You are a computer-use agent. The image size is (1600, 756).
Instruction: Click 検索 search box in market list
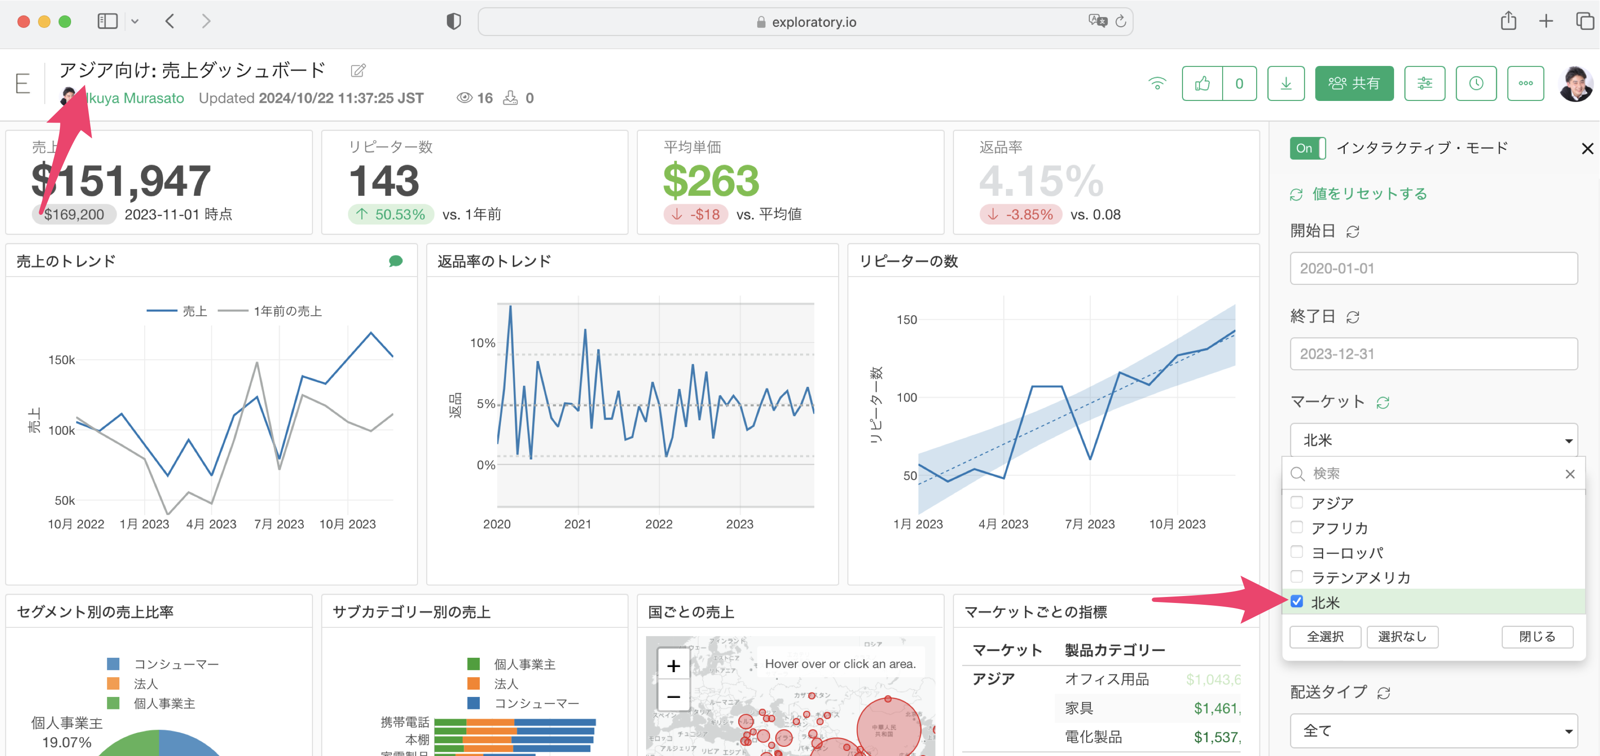[x=1429, y=474]
